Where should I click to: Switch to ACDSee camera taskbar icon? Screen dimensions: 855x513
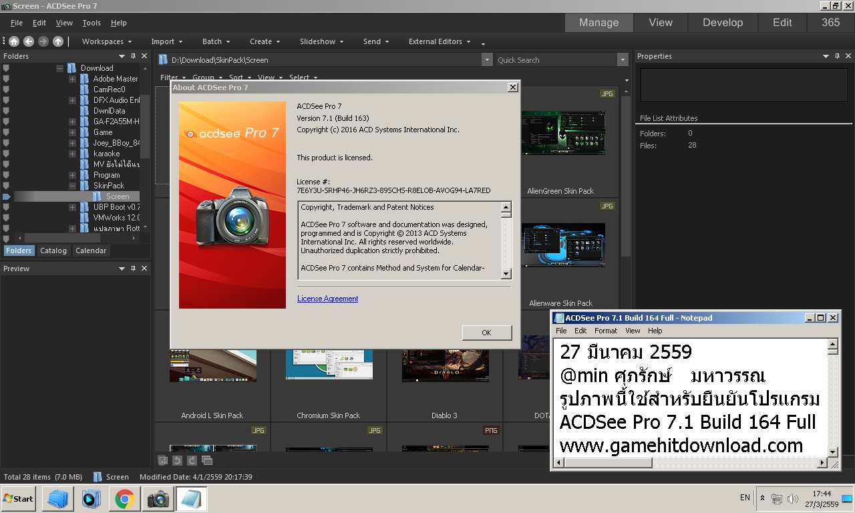point(158,498)
